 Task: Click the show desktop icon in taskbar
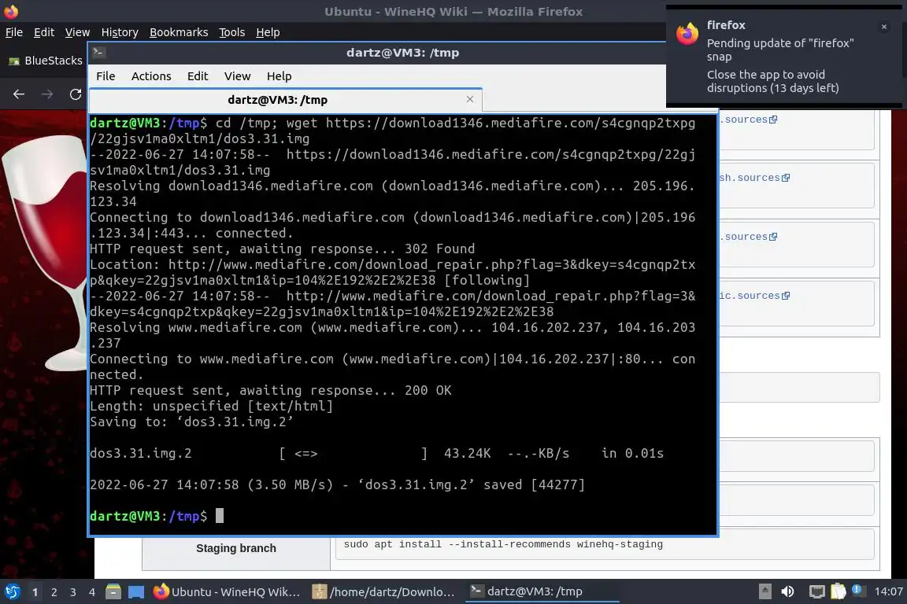136,592
